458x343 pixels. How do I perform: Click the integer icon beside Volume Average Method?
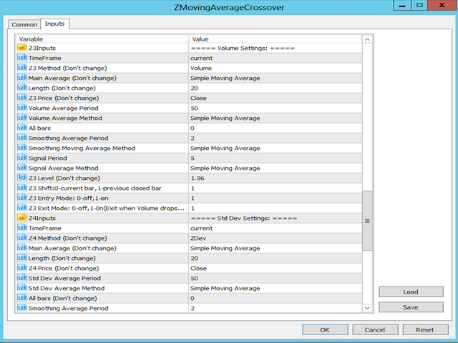click(22, 118)
